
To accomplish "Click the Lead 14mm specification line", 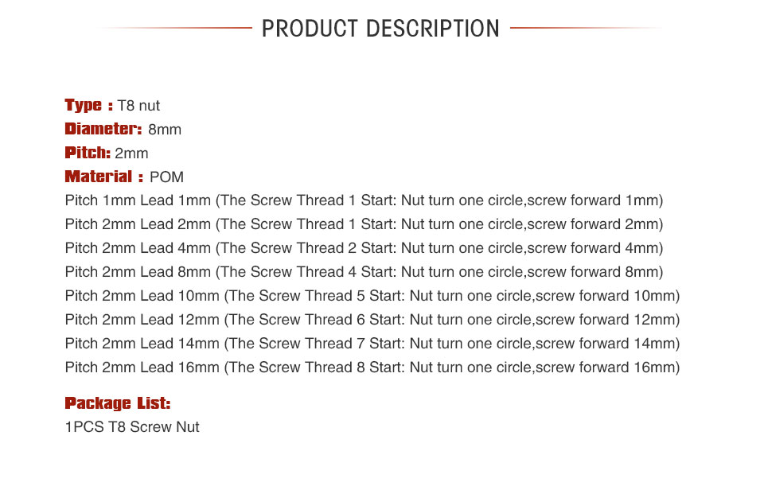I will (x=372, y=344).
